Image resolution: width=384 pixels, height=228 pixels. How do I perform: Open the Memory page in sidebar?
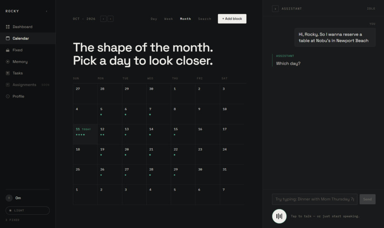(x=28, y=62)
